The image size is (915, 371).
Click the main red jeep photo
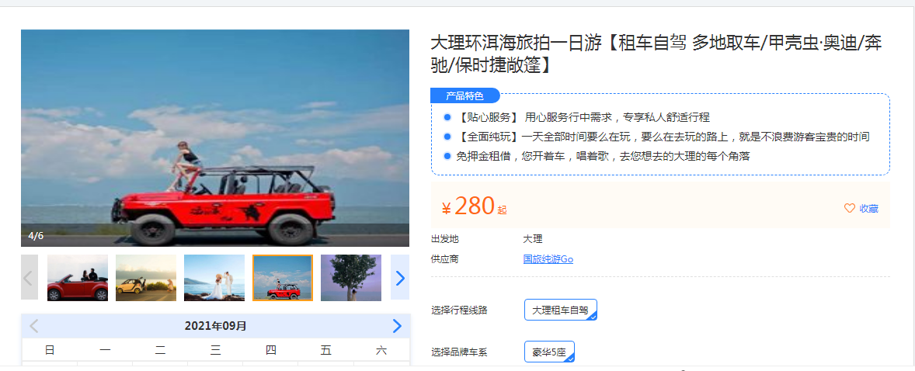pos(215,138)
